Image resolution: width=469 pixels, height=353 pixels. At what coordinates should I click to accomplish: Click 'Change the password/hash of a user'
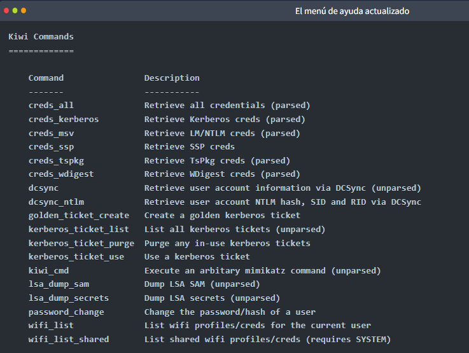tap(230, 312)
